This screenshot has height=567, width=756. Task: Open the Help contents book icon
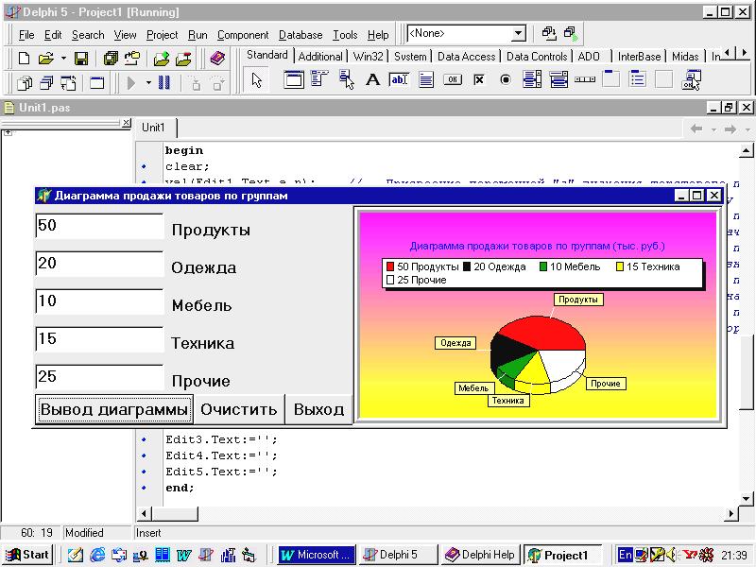218,59
